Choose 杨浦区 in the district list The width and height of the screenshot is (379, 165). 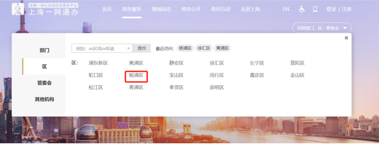point(136,75)
